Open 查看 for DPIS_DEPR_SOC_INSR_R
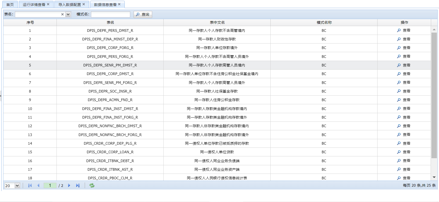 click(404, 91)
